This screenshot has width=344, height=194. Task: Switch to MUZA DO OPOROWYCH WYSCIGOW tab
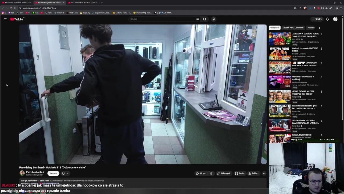click(x=17, y=3)
